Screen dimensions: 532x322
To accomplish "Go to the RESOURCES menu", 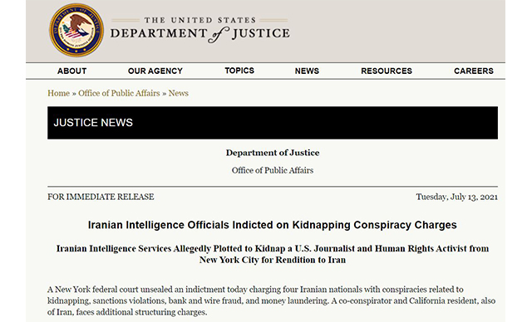I will [387, 71].
